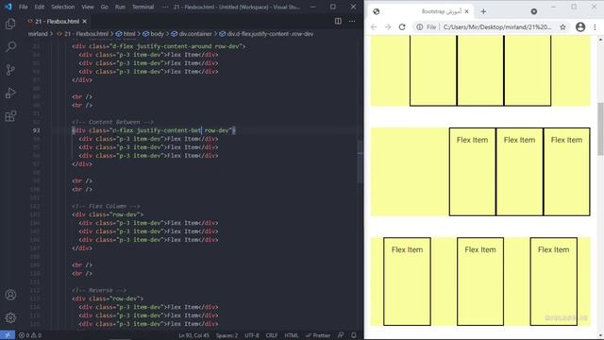The width and height of the screenshot is (604, 340).
Task: Reload the page in Chrome
Action: pos(402,27)
